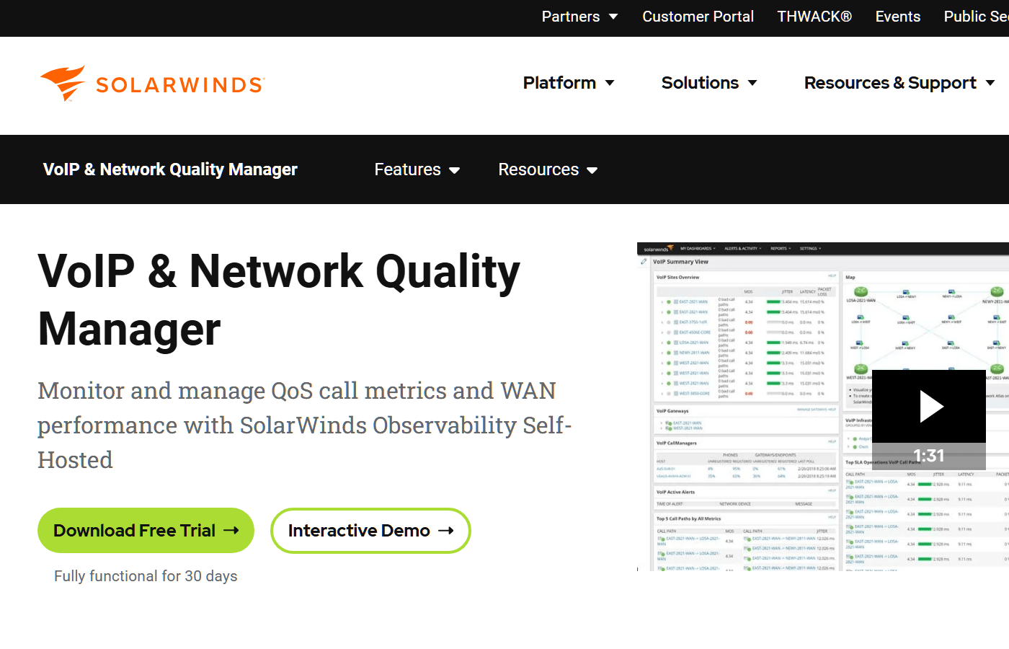Click the SolarWinds logo

(152, 84)
